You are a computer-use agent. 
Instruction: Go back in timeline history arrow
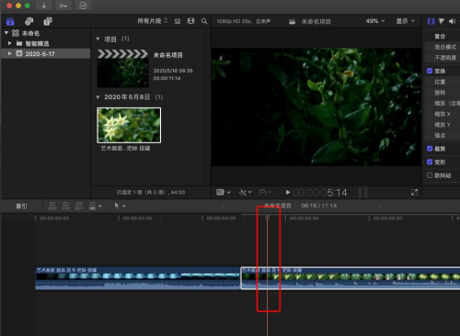tap(223, 206)
